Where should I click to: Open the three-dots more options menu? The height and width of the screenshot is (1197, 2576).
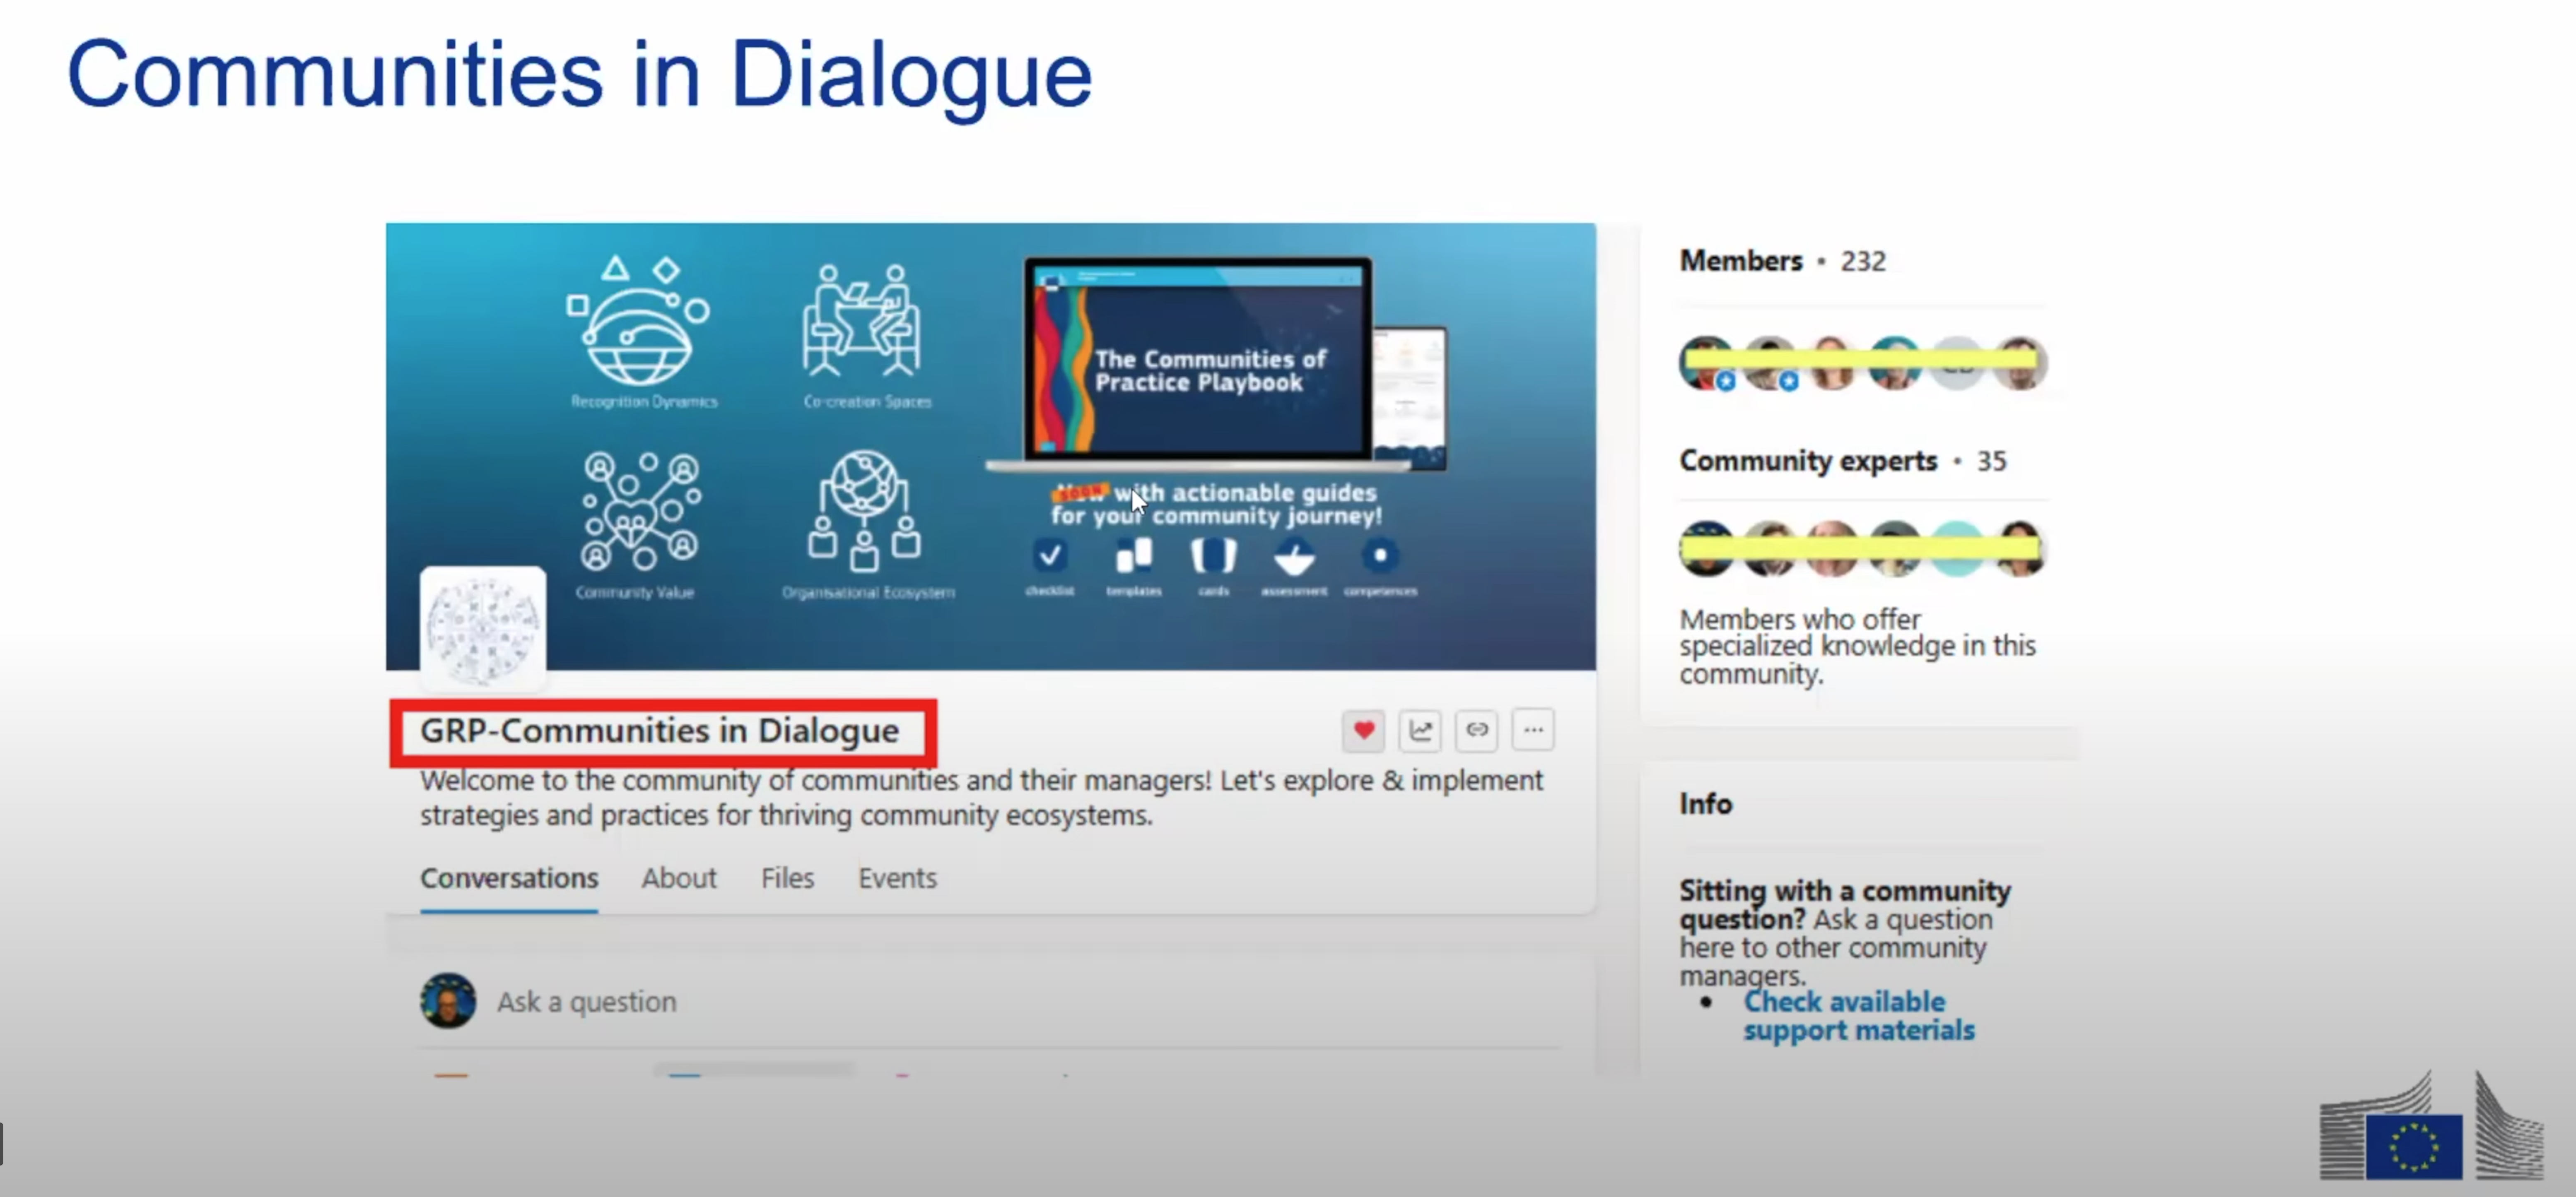[x=1533, y=731]
